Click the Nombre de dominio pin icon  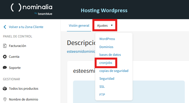pos(5,99)
